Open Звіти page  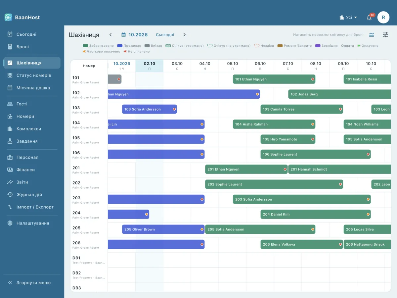tap(32, 182)
